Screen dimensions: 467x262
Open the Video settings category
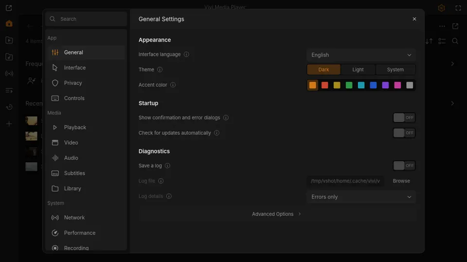(86, 143)
